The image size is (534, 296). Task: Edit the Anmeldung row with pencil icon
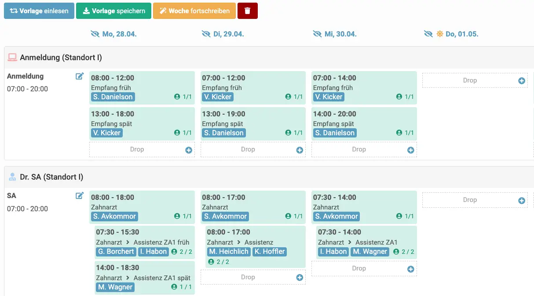[x=80, y=76]
